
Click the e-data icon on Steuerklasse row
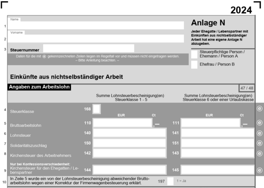pyautogui.click(x=260, y=108)
